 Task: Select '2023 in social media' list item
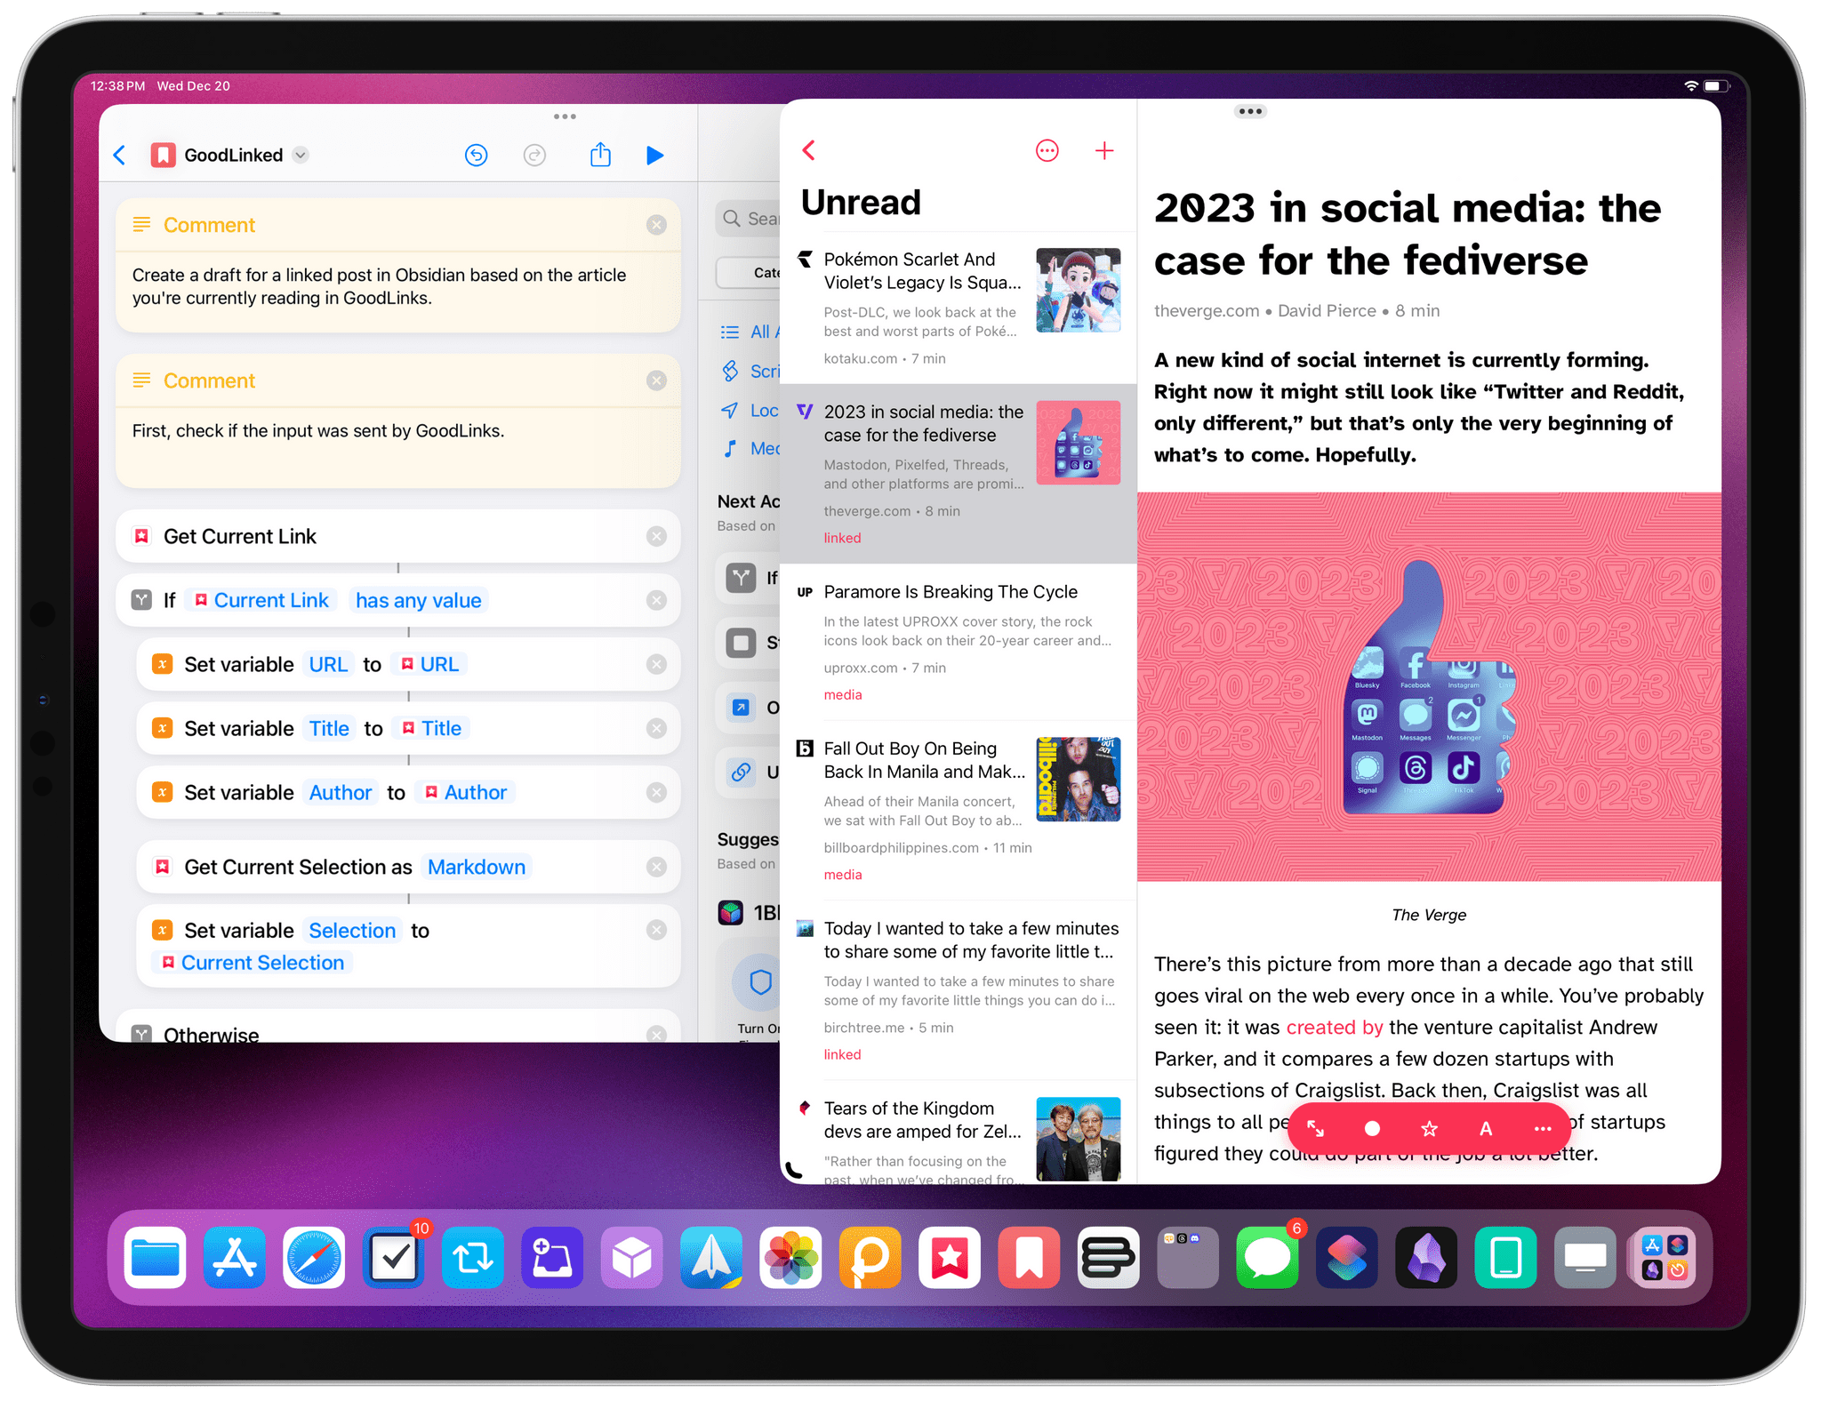tap(959, 473)
